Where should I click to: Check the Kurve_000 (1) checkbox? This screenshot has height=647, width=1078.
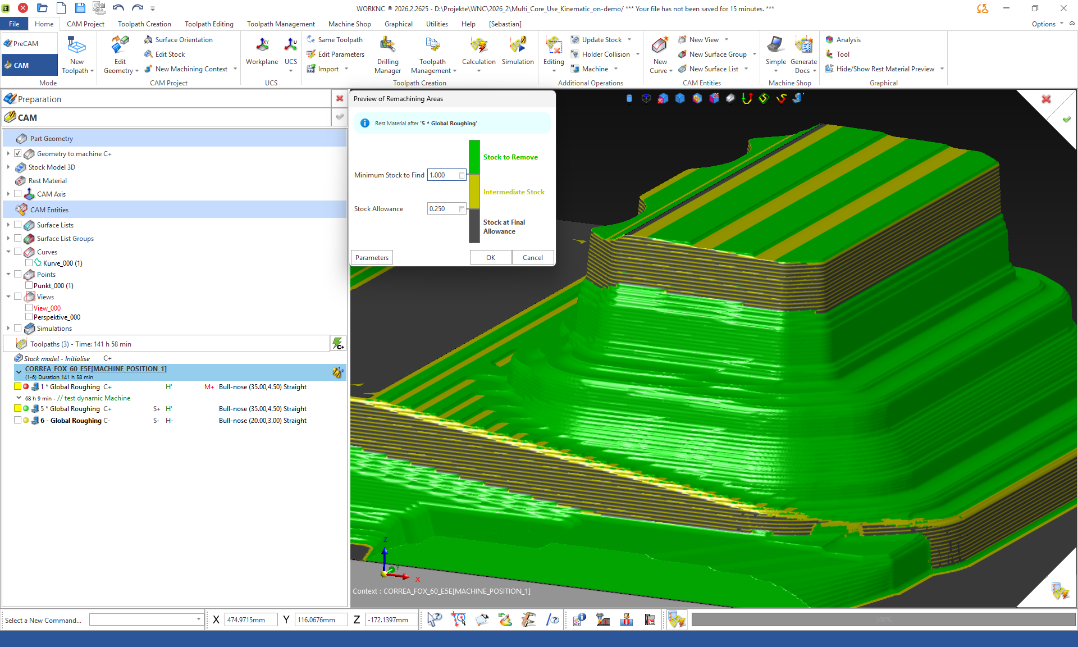[29, 263]
